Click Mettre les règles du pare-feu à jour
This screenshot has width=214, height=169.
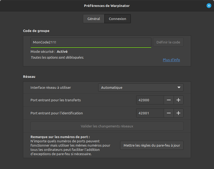tap(152, 145)
